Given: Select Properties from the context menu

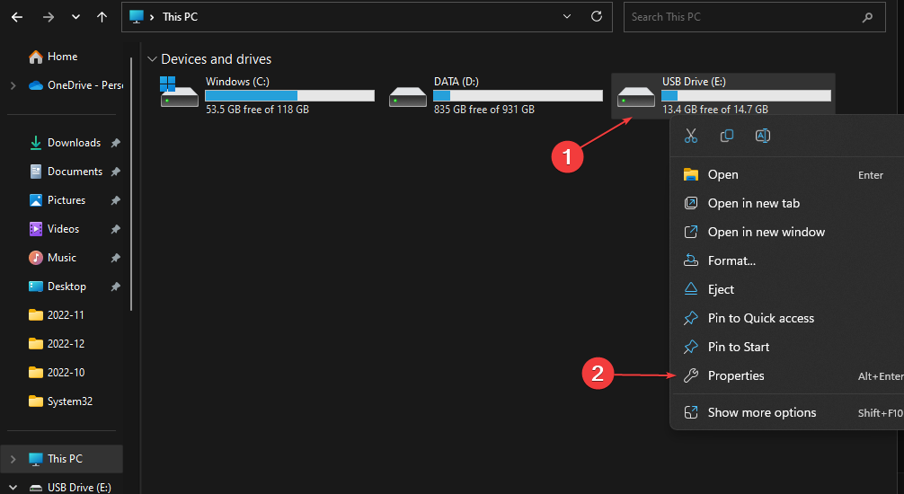Looking at the screenshot, I should pyautogui.click(x=736, y=375).
